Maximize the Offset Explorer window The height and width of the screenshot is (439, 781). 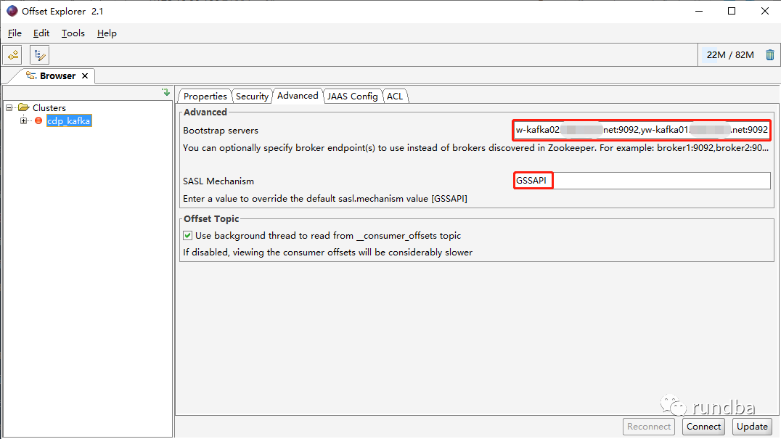coord(732,11)
